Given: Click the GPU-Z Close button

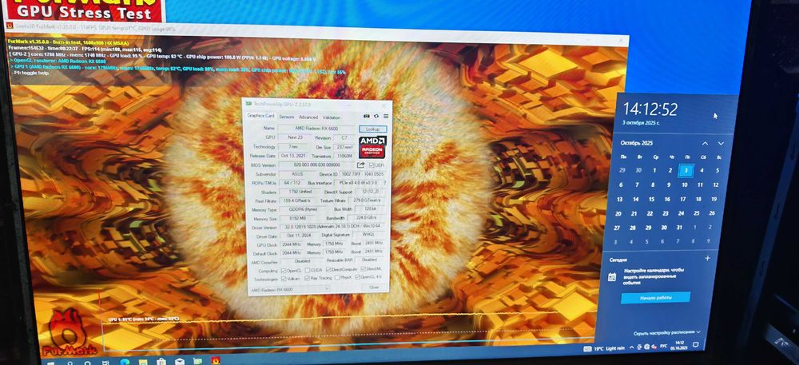Looking at the screenshot, I should (373, 287).
